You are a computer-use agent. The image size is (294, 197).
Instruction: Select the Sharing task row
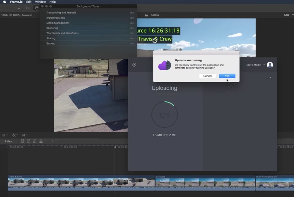(88, 38)
